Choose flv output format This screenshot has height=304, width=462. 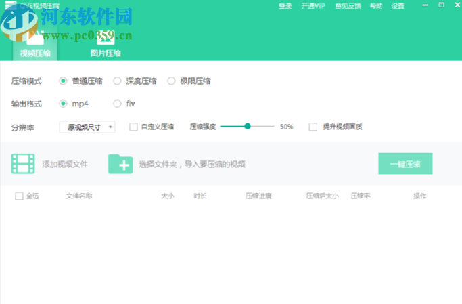coord(117,104)
